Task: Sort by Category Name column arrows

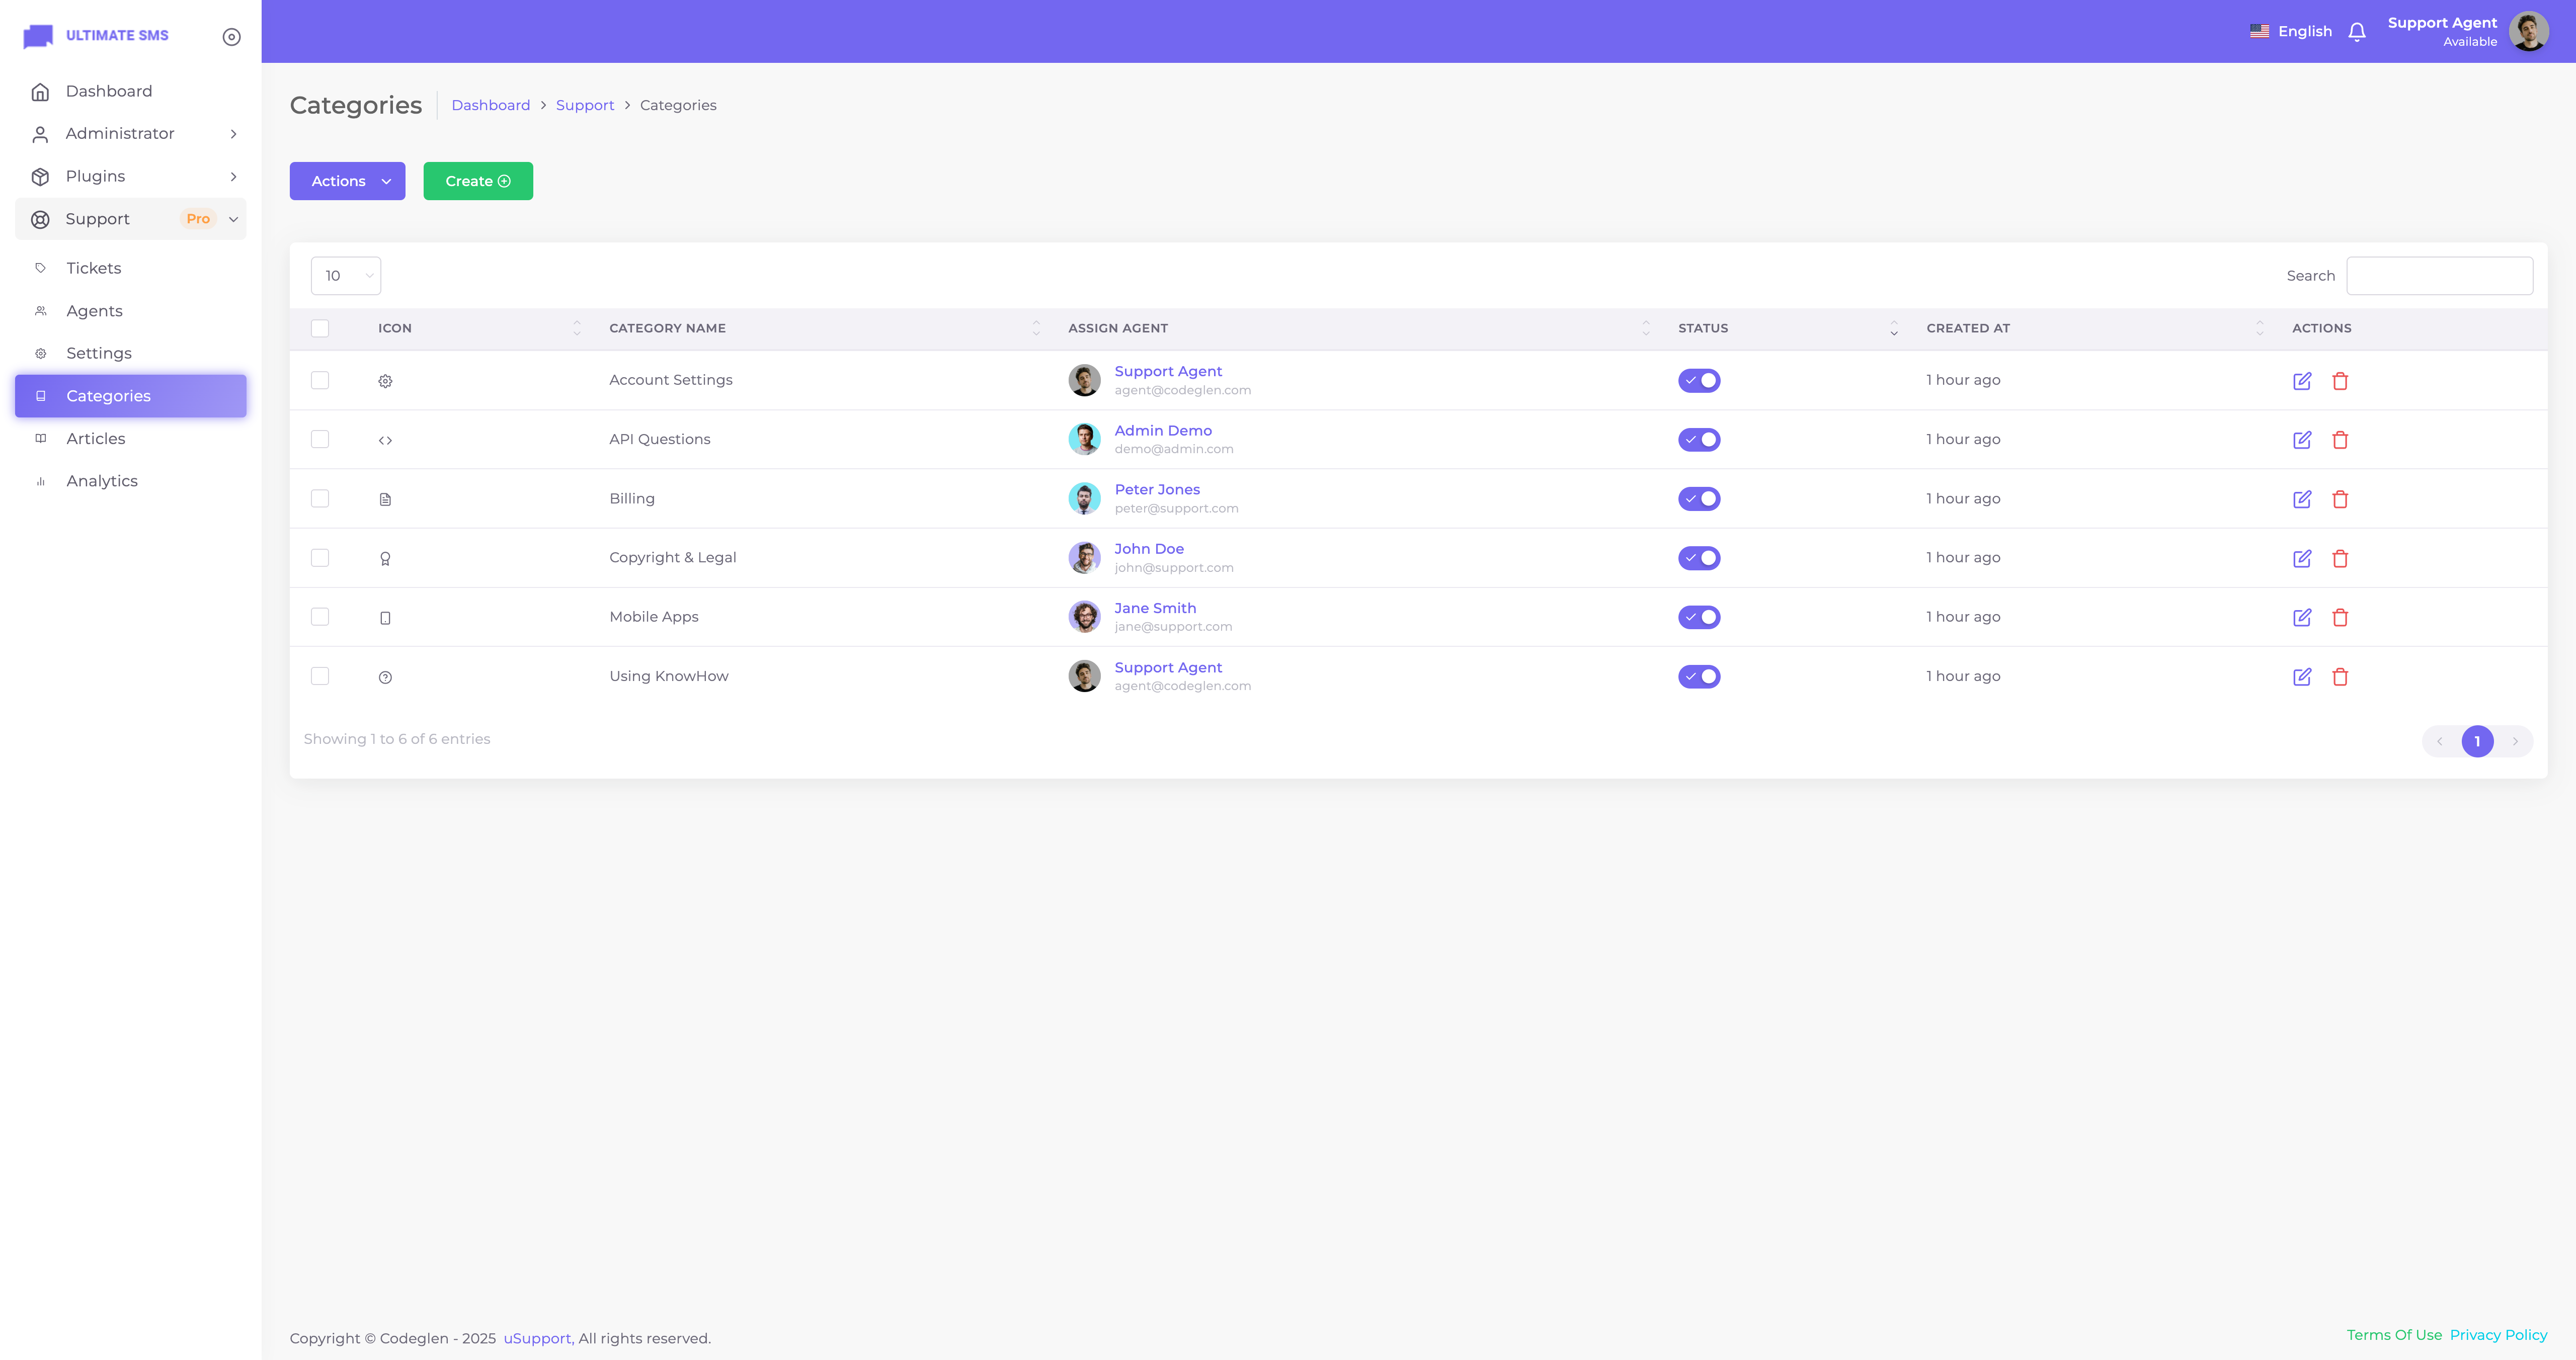Action: 1036,328
